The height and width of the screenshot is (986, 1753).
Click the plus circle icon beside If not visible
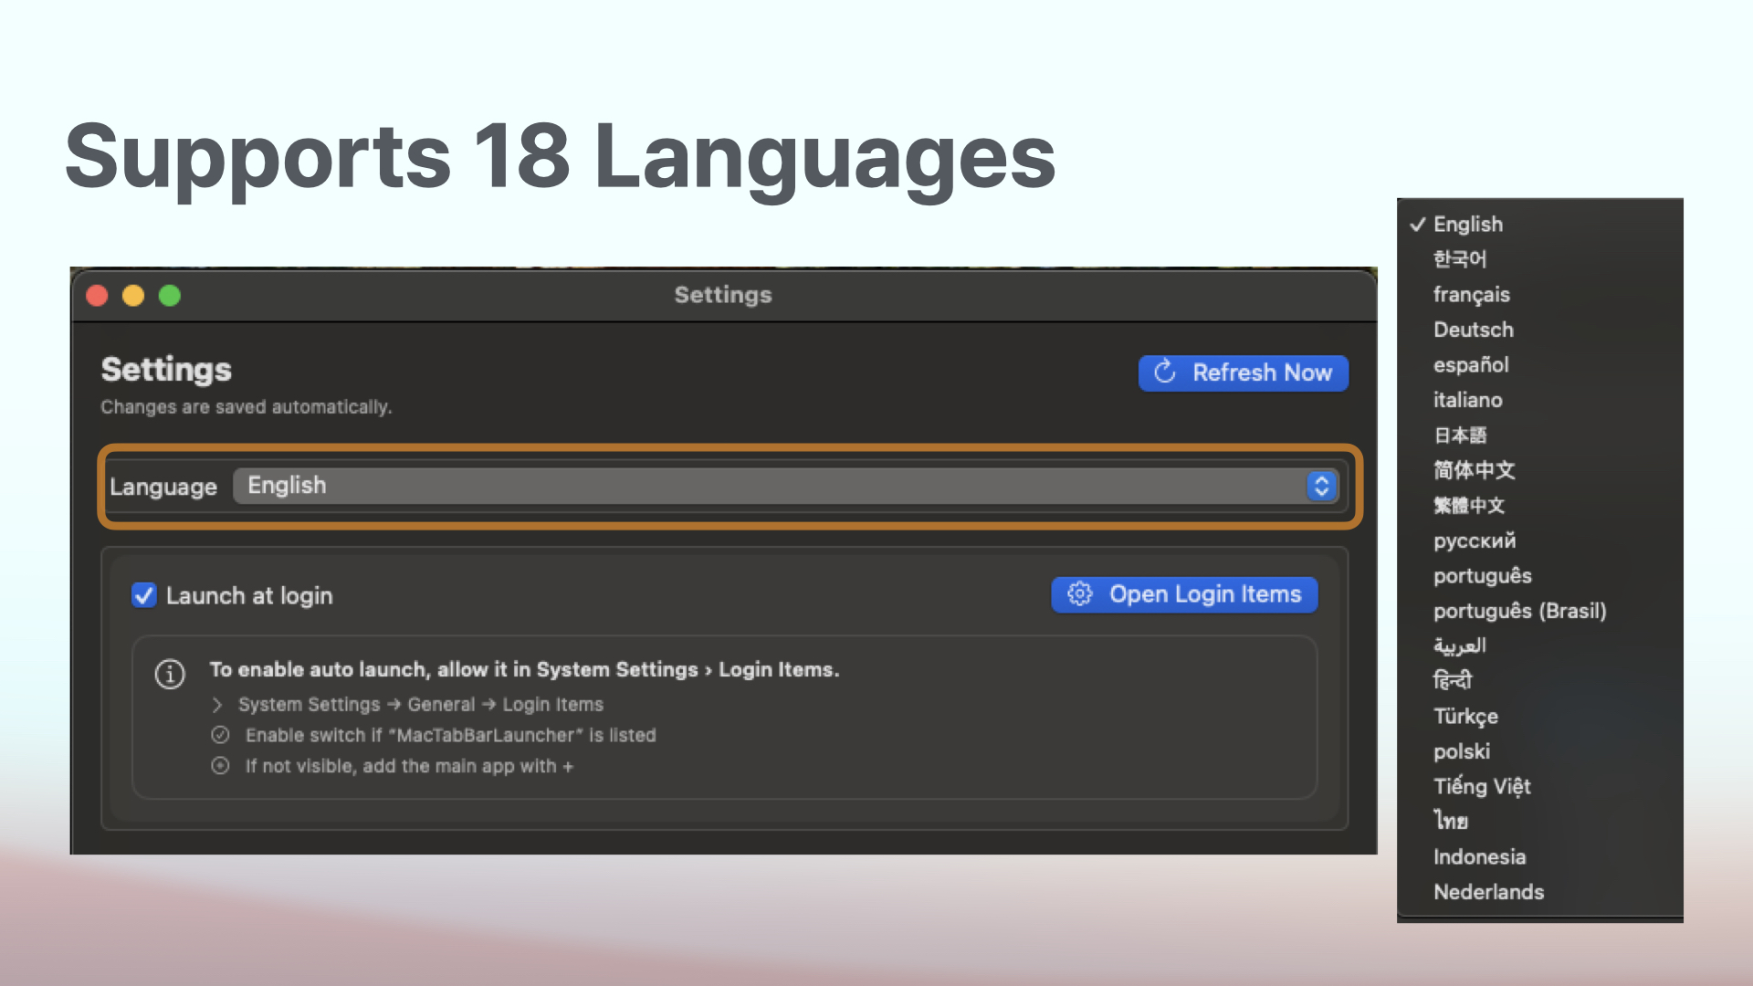tap(220, 766)
